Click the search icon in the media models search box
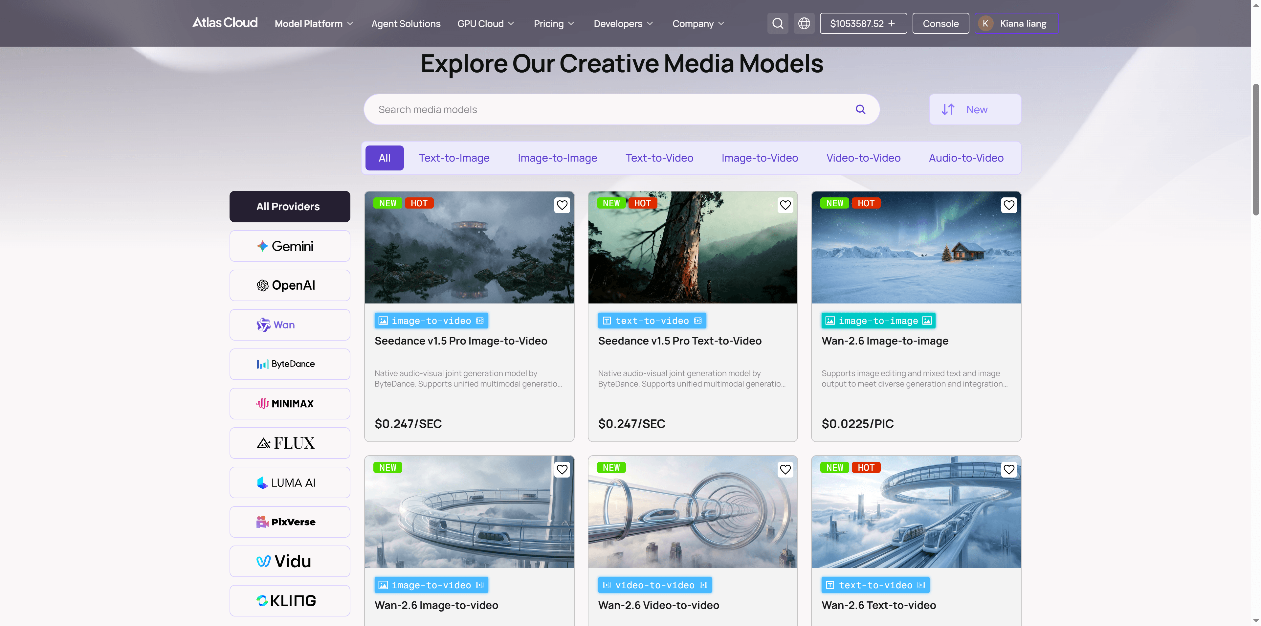 click(860, 109)
